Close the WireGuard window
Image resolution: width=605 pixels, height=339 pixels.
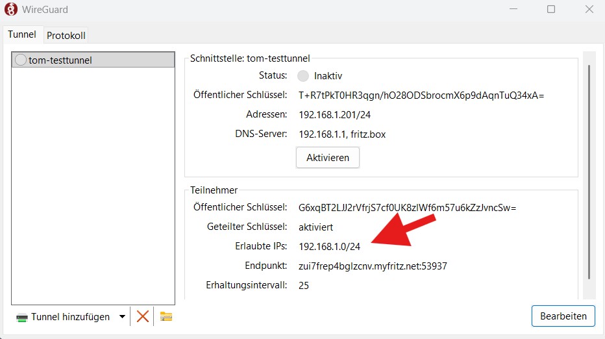point(589,9)
